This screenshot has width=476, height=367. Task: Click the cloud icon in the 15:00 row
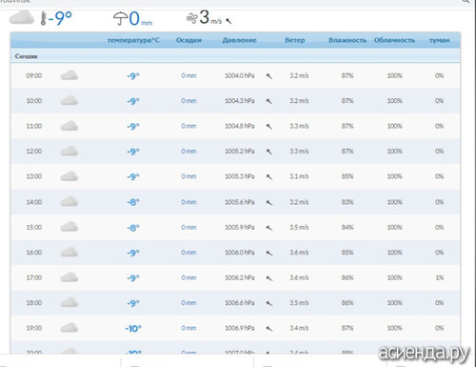point(69,227)
